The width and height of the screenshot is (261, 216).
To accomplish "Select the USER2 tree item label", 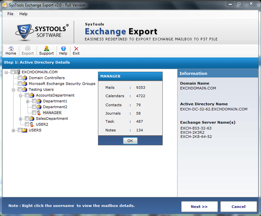I will (42, 124).
